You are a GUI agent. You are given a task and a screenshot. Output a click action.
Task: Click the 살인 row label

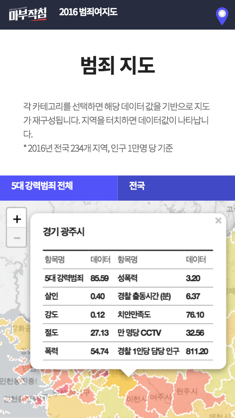tap(51, 296)
